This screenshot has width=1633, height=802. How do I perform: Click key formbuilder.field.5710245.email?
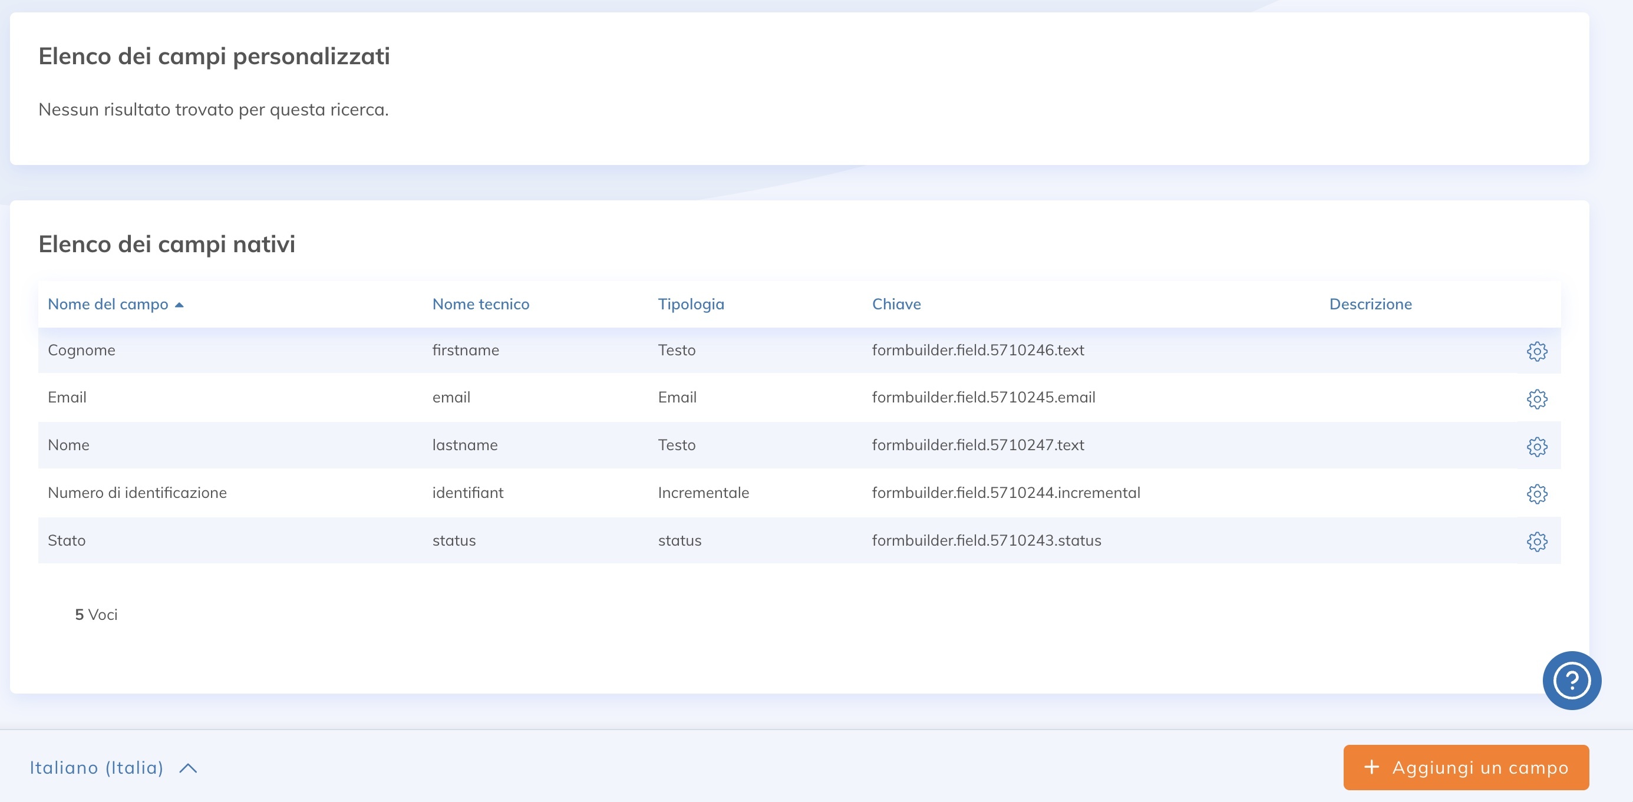(x=982, y=398)
